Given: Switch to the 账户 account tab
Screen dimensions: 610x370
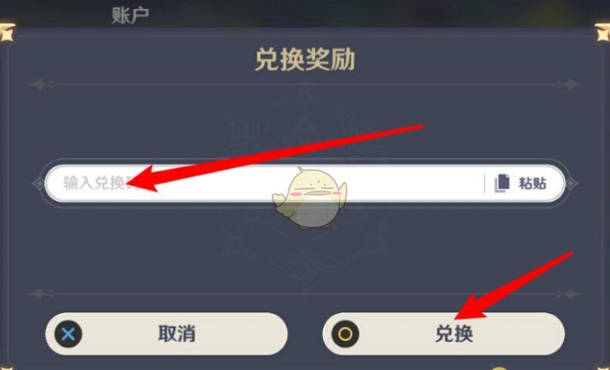Looking at the screenshot, I should pyautogui.click(x=130, y=15).
